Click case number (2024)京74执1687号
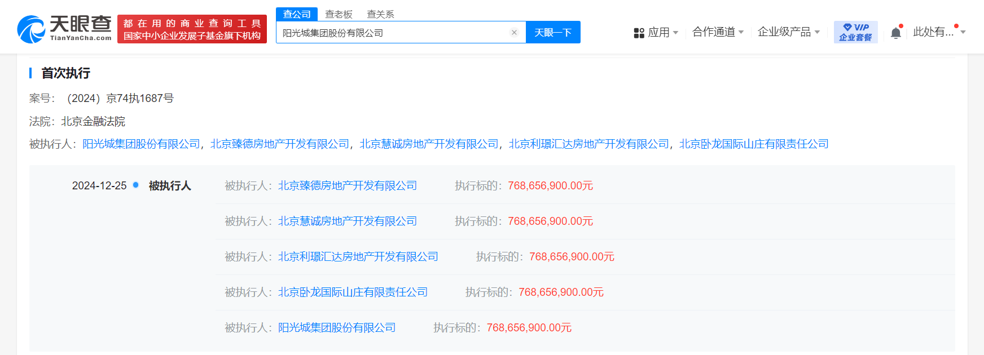 click(x=120, y=99)
